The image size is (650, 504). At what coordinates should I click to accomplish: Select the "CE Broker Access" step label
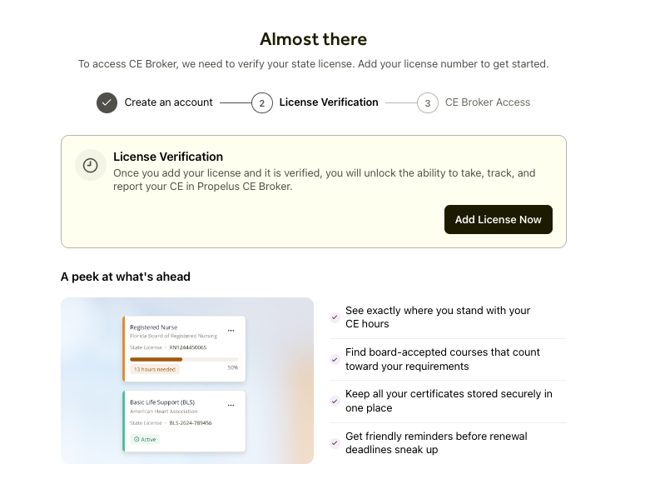488,102
